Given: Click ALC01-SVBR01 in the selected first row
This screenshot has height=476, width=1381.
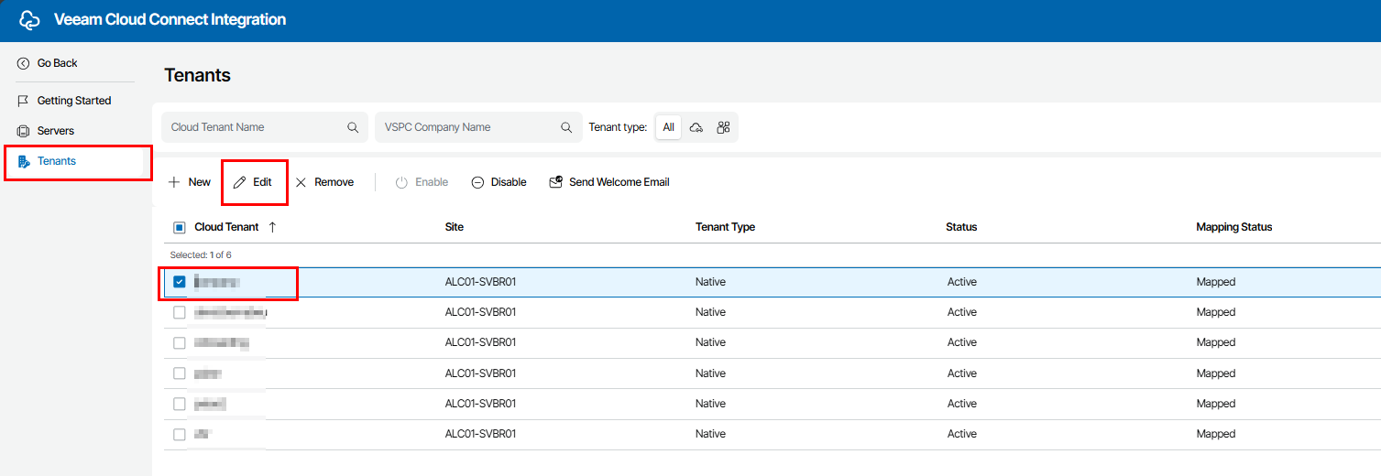Looking at the screenshot, I should click(480, 282).
